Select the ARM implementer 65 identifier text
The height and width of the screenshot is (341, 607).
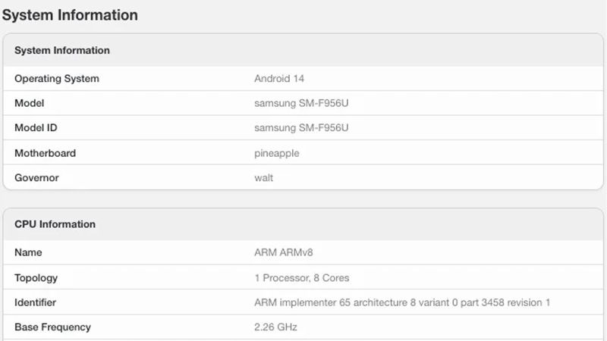point(402,303)
